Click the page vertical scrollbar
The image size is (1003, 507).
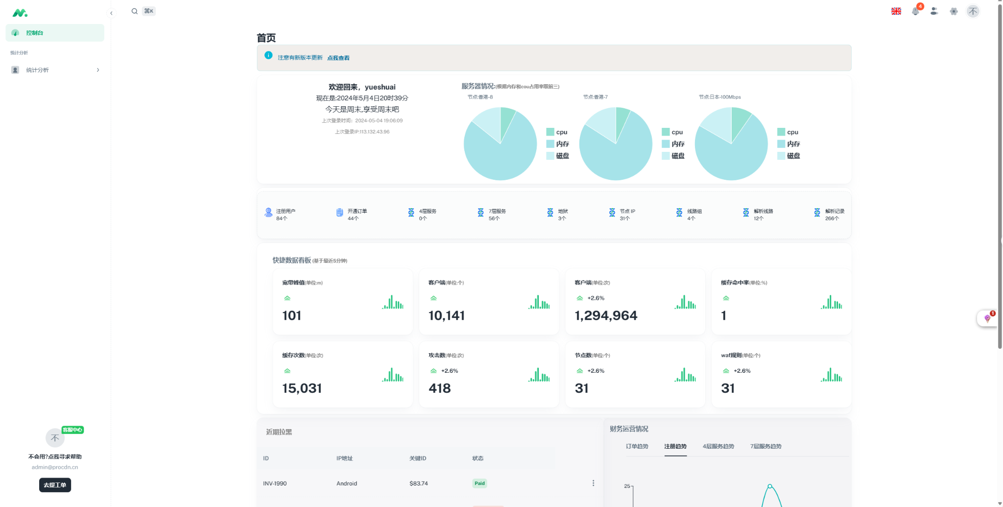coord(1000,176)
